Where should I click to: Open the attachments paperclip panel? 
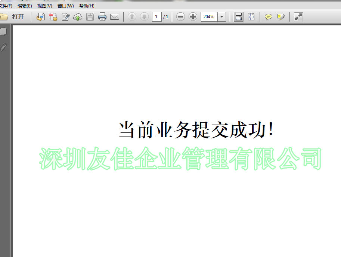4,47
